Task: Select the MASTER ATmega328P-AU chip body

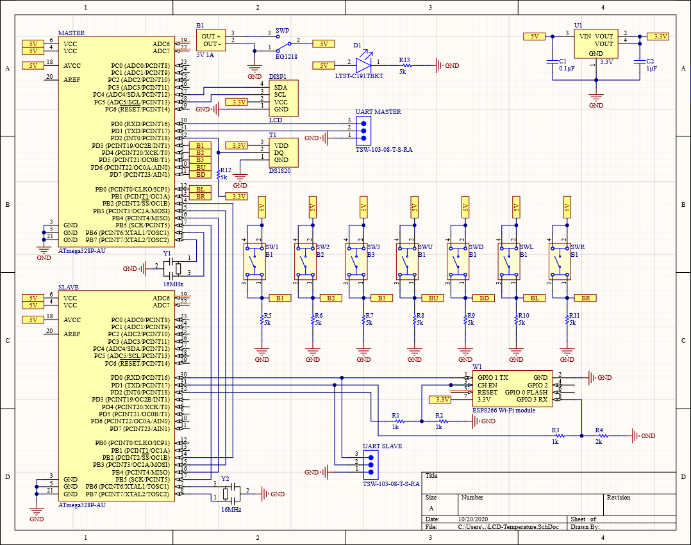Action: coord(115,142)
